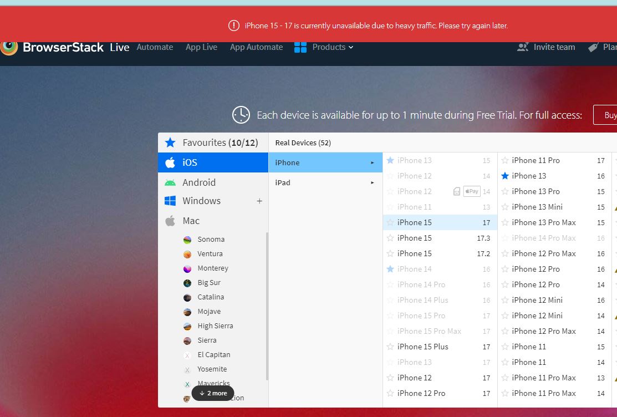Select the Mojave macOS icon
This screenshot has height=417, width=617.
(x=187, y=312)
